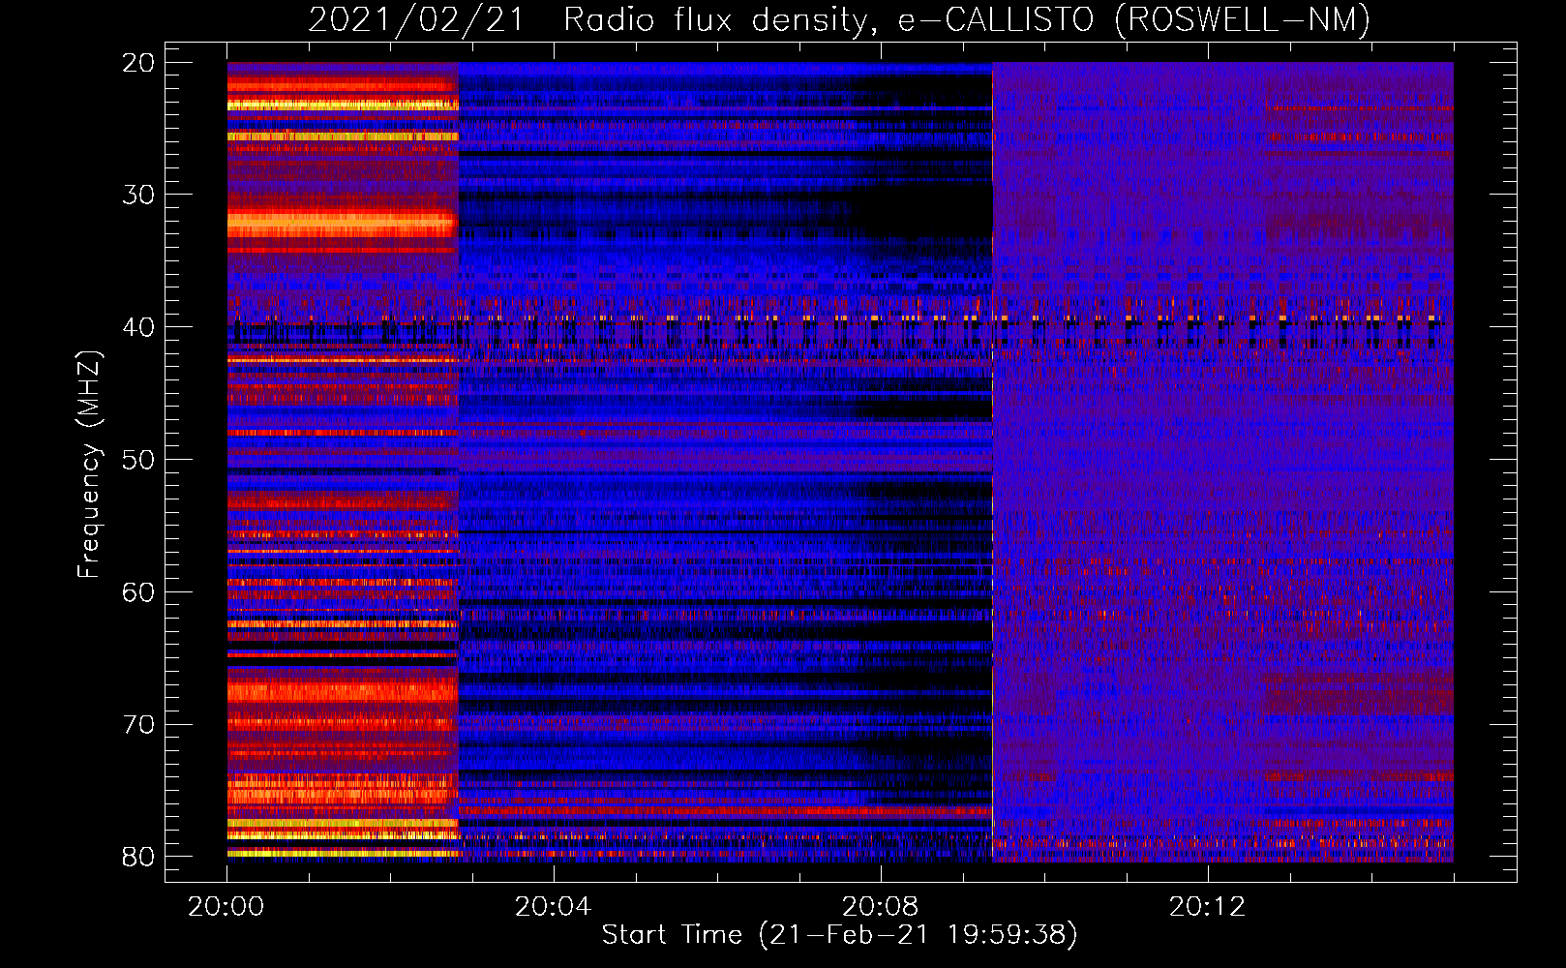Click the 80 MHz frequency tick label

pyautogui.click(x=138, y=857)
